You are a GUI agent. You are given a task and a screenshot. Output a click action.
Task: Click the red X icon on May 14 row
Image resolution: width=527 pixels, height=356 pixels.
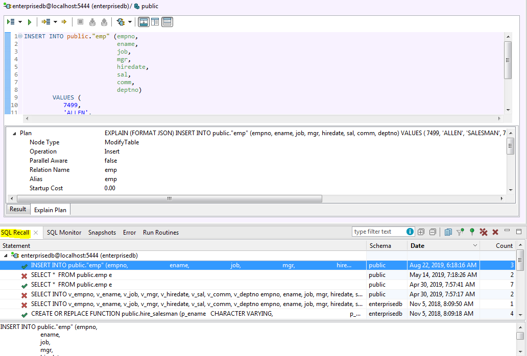coord(24,276)
